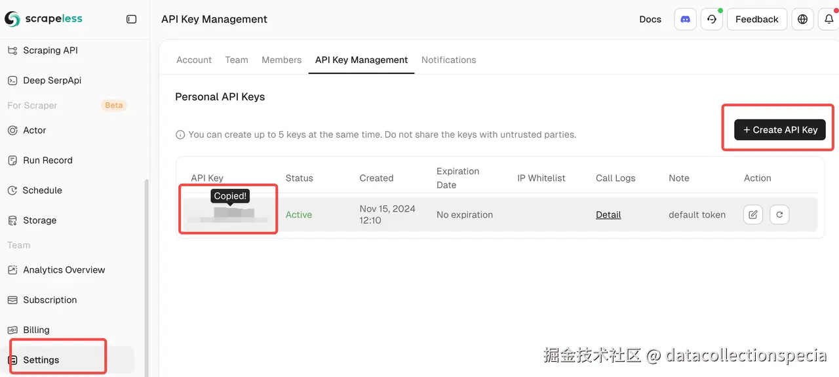Switch to the Members tab
The height and width of the screenshot is (377, 839).
281,60
